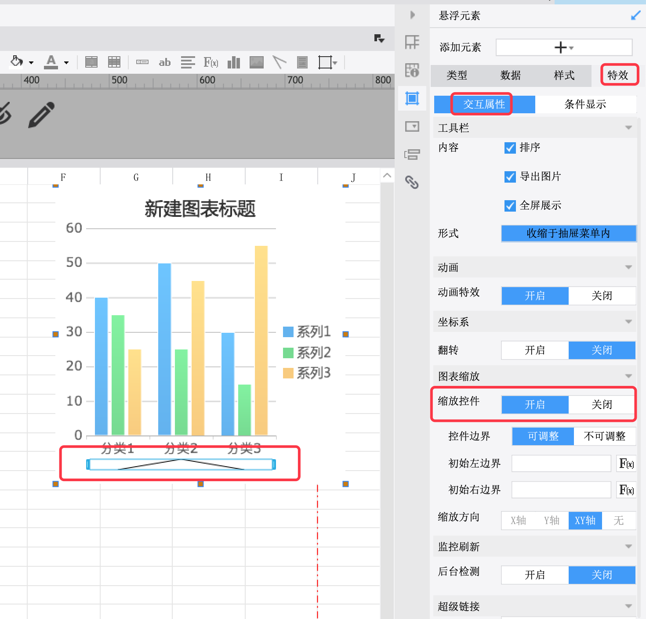This screenshot has width=646, height=619.
Task: Switch to the 样式 tab
Action: [x=564, y=76]
